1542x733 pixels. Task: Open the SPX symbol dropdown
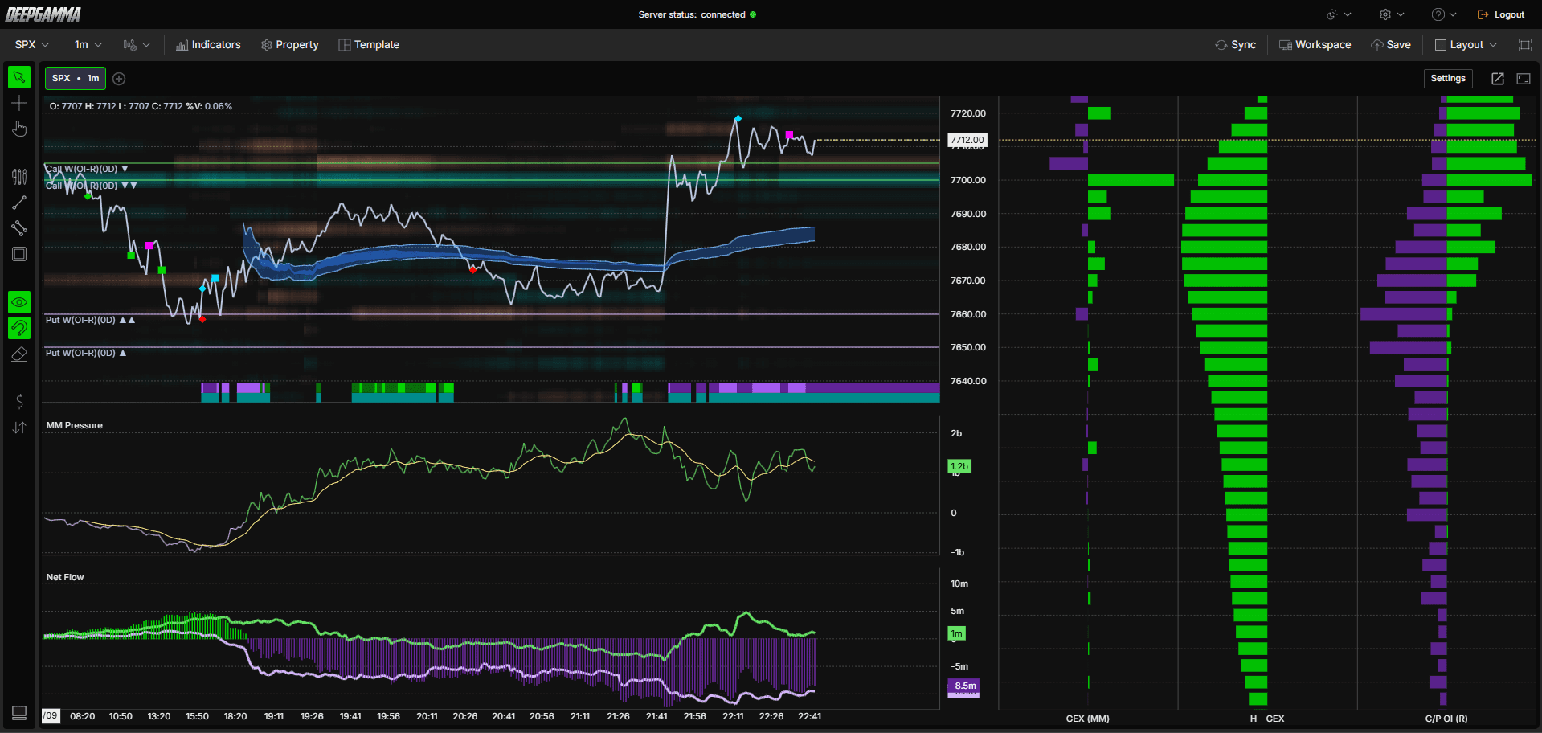[x=32, y=45]
